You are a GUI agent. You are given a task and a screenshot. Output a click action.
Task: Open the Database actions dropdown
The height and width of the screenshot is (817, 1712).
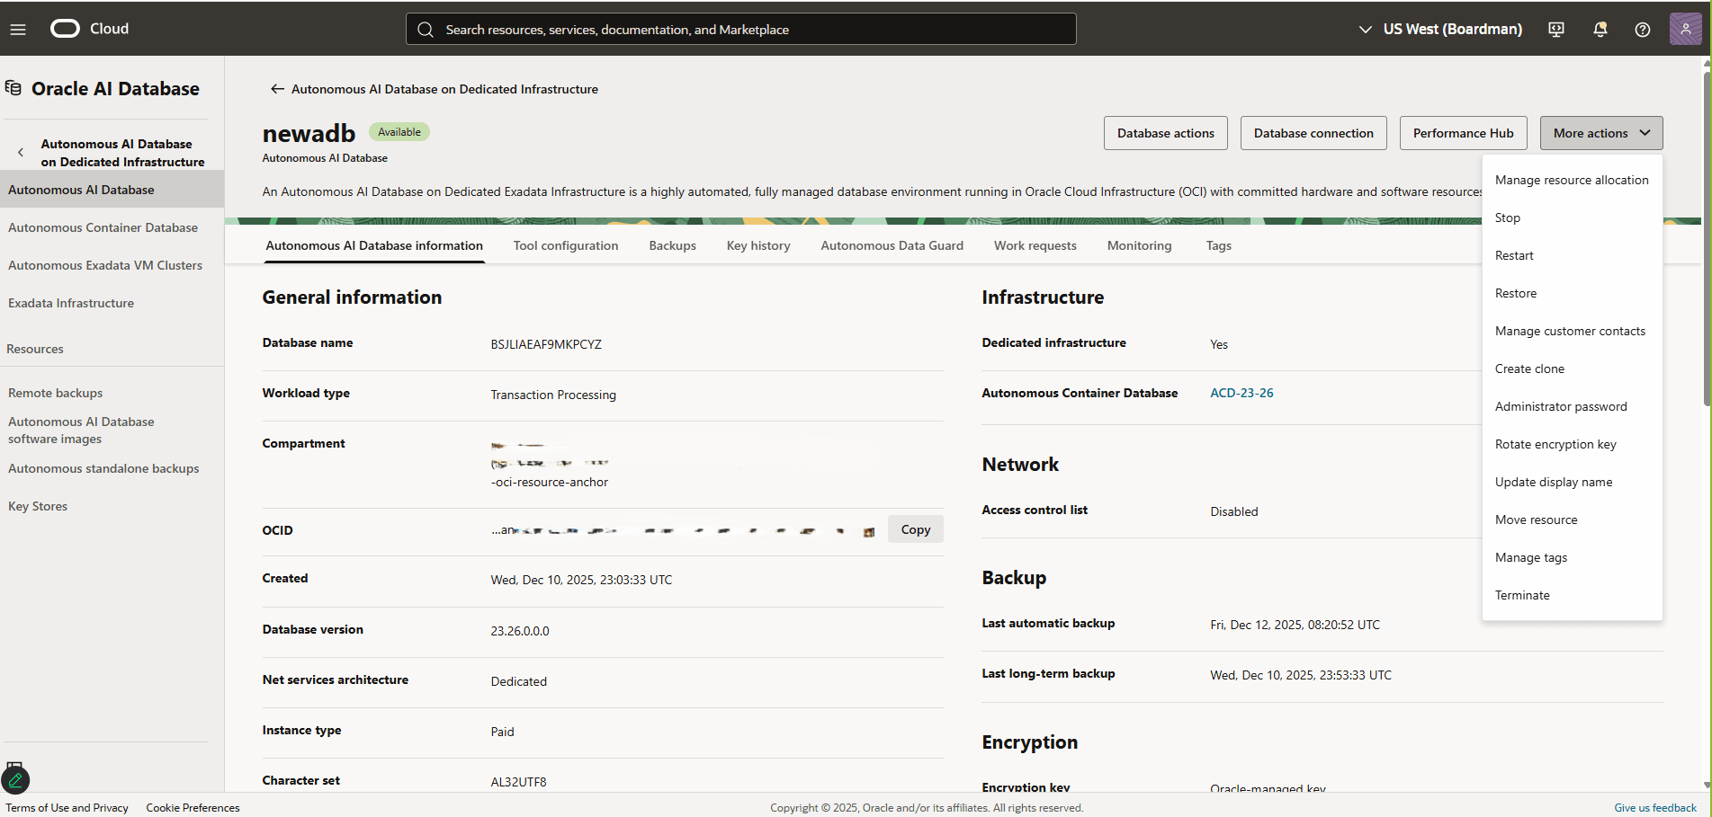click(x=1165, y=132)
